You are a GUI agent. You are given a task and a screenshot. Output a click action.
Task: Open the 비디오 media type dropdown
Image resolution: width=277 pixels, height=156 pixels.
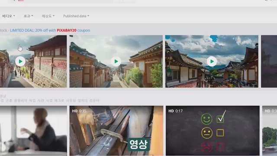coord(9,16)
